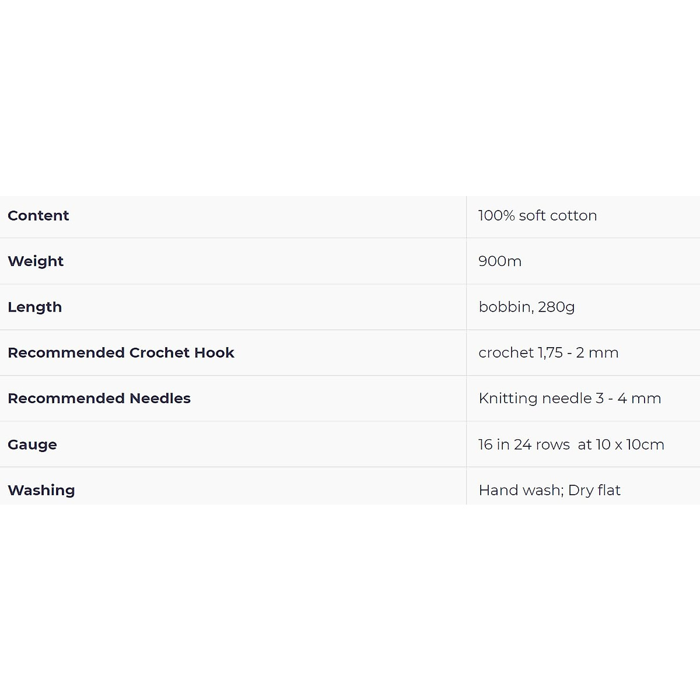Click the 'at 10 x 10cm' text
Screen dimensions: 700x700
(x=621, y=444)
